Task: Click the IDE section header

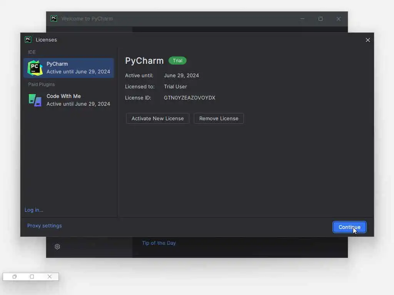Action: point(32,52)
